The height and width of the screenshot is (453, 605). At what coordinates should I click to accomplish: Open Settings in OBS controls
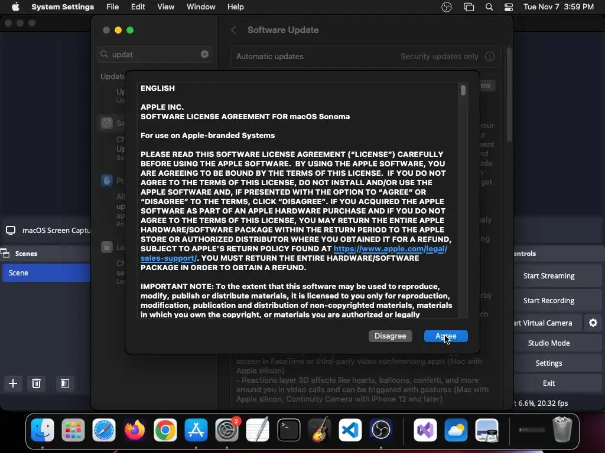tap(558, 363)
